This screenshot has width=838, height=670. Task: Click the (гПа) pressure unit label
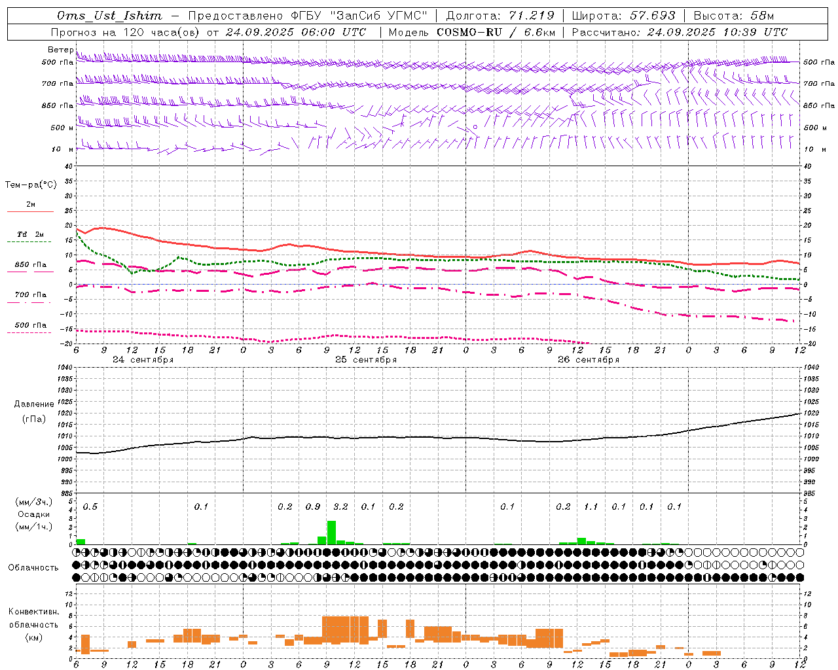pos(34,419)
